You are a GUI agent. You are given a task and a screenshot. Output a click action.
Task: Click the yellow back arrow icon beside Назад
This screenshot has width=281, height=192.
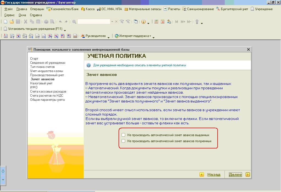pyautogui.click(x=202, y=174)
